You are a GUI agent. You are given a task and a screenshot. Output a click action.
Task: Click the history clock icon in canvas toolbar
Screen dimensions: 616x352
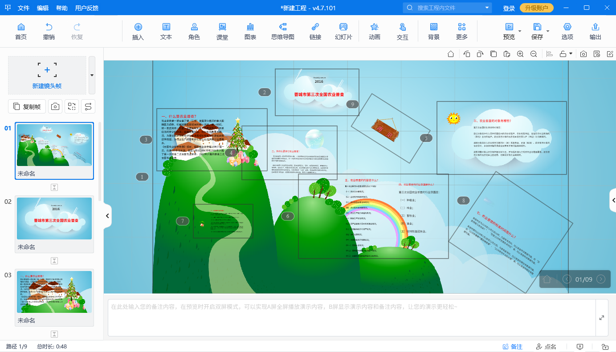coord(597,54)
